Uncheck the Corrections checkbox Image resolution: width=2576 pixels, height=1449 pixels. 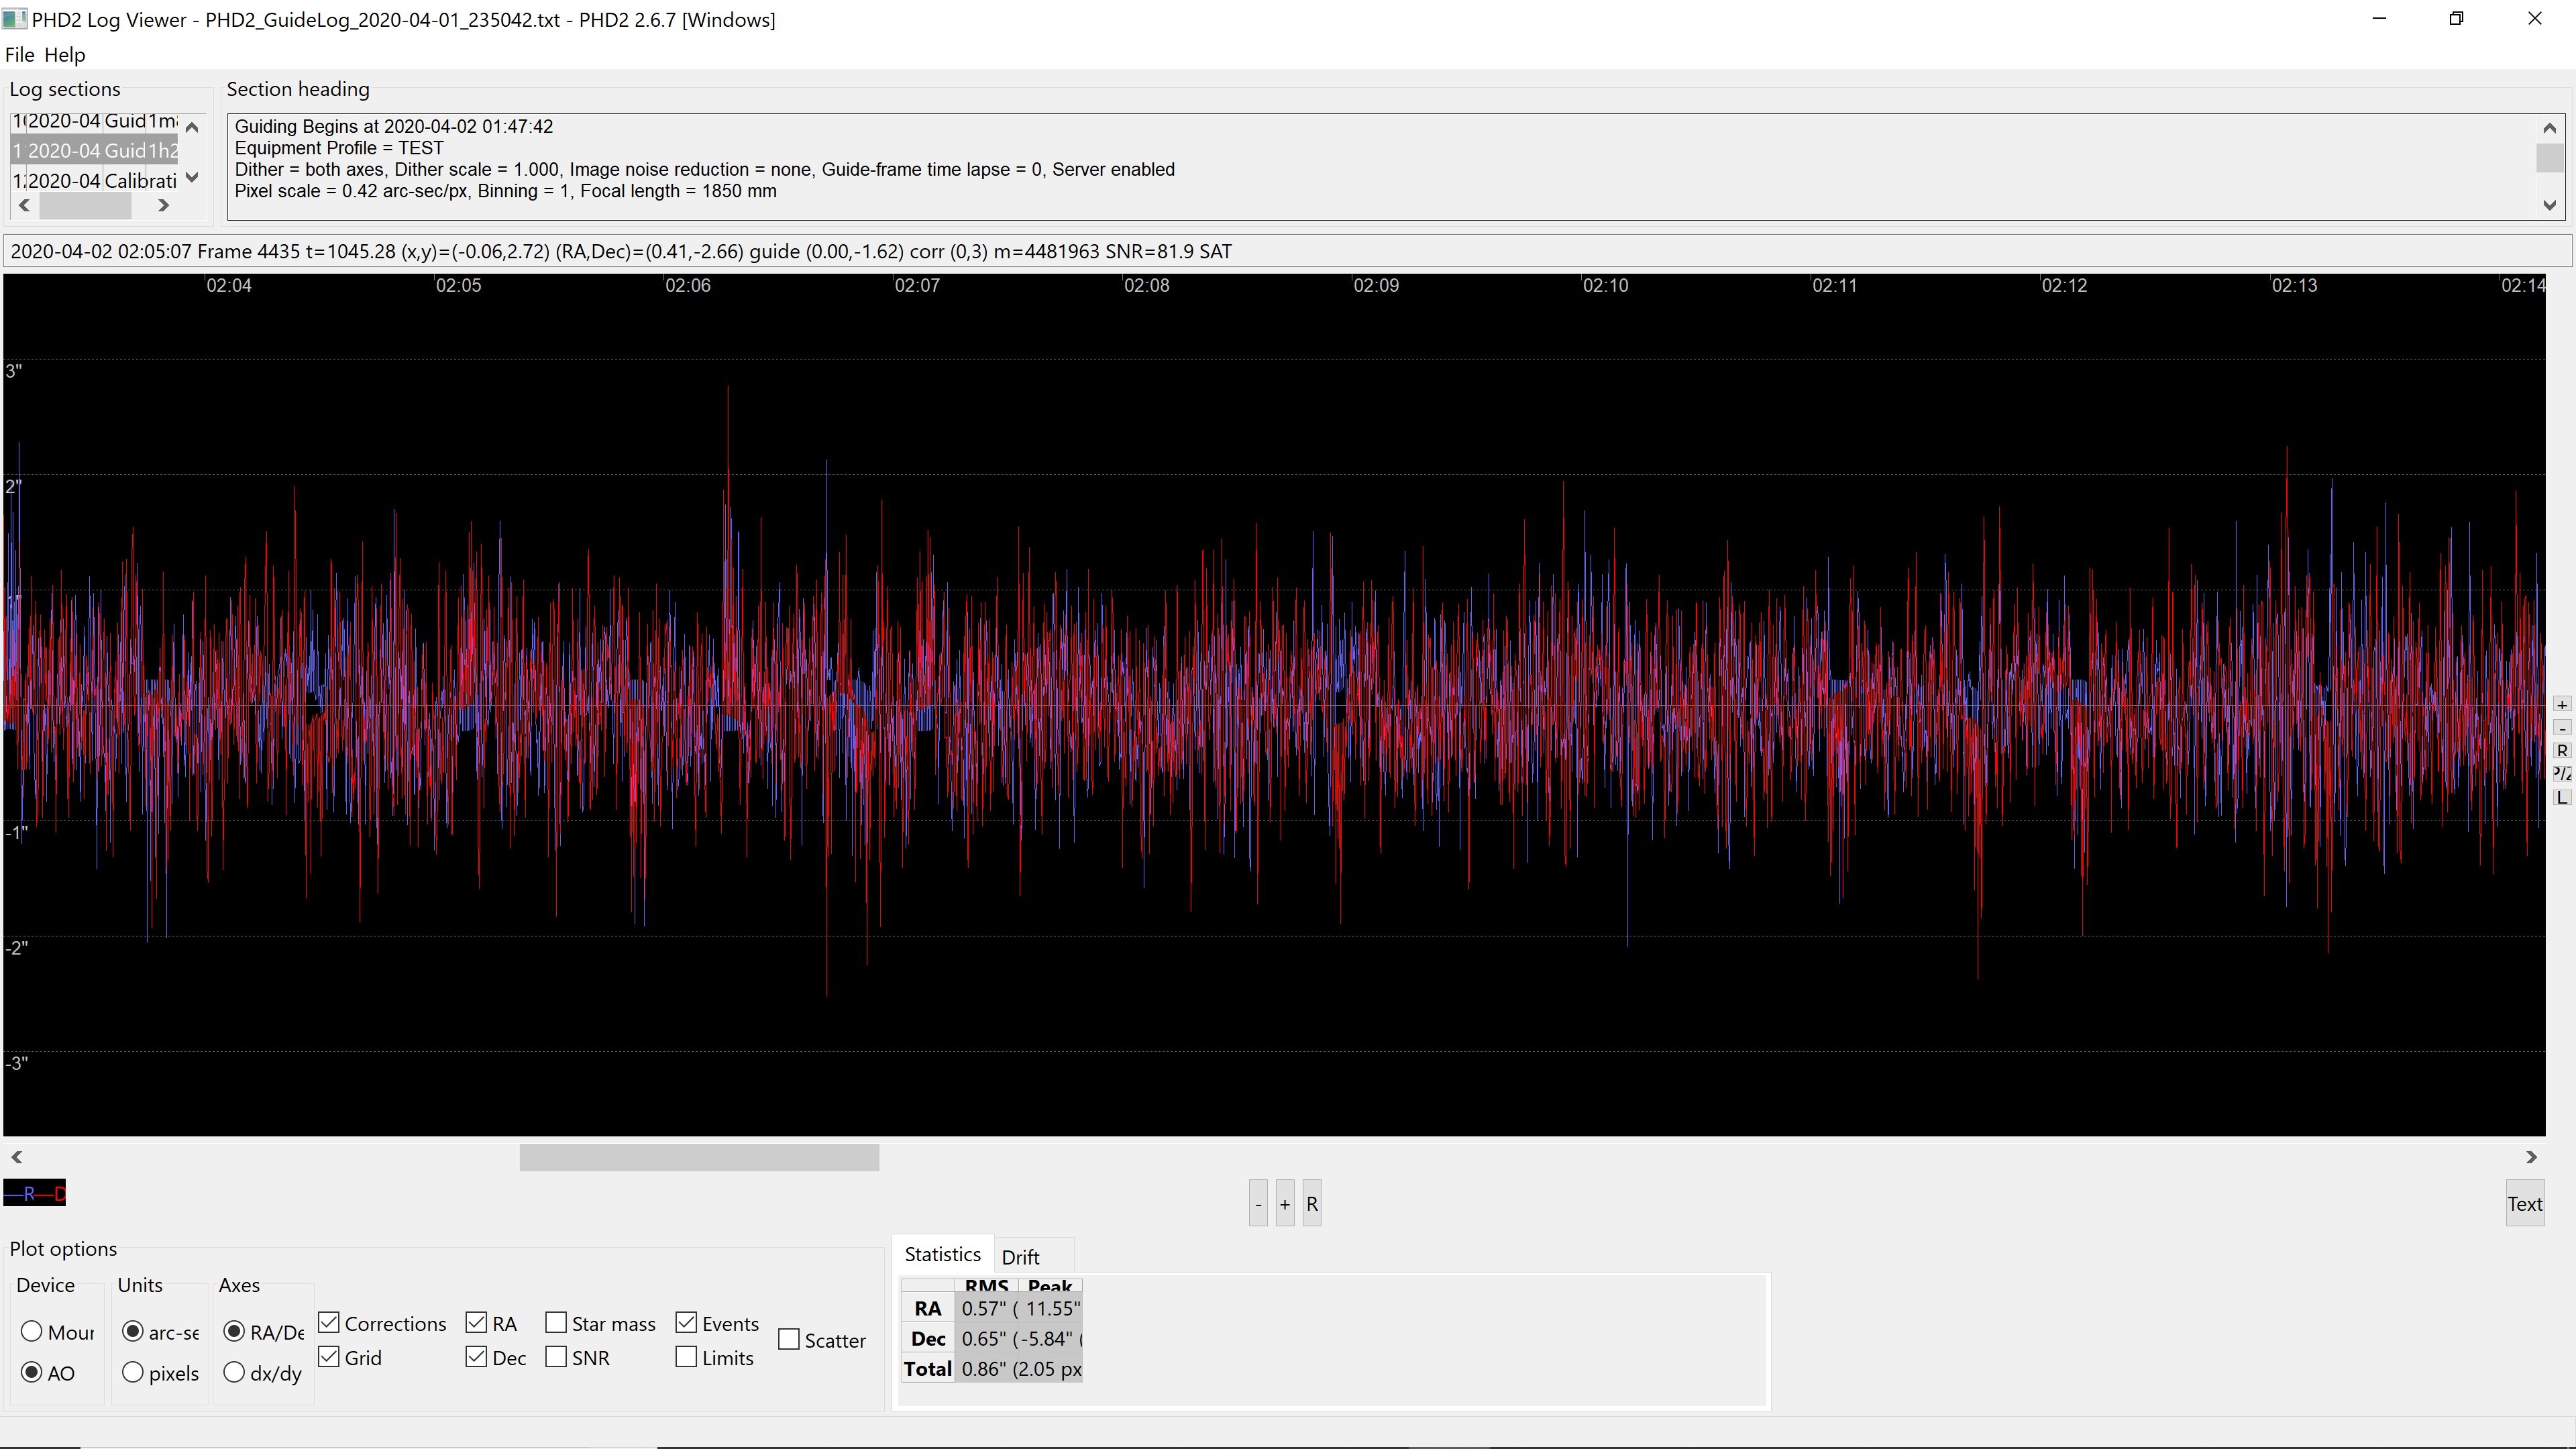[329, 1323]
